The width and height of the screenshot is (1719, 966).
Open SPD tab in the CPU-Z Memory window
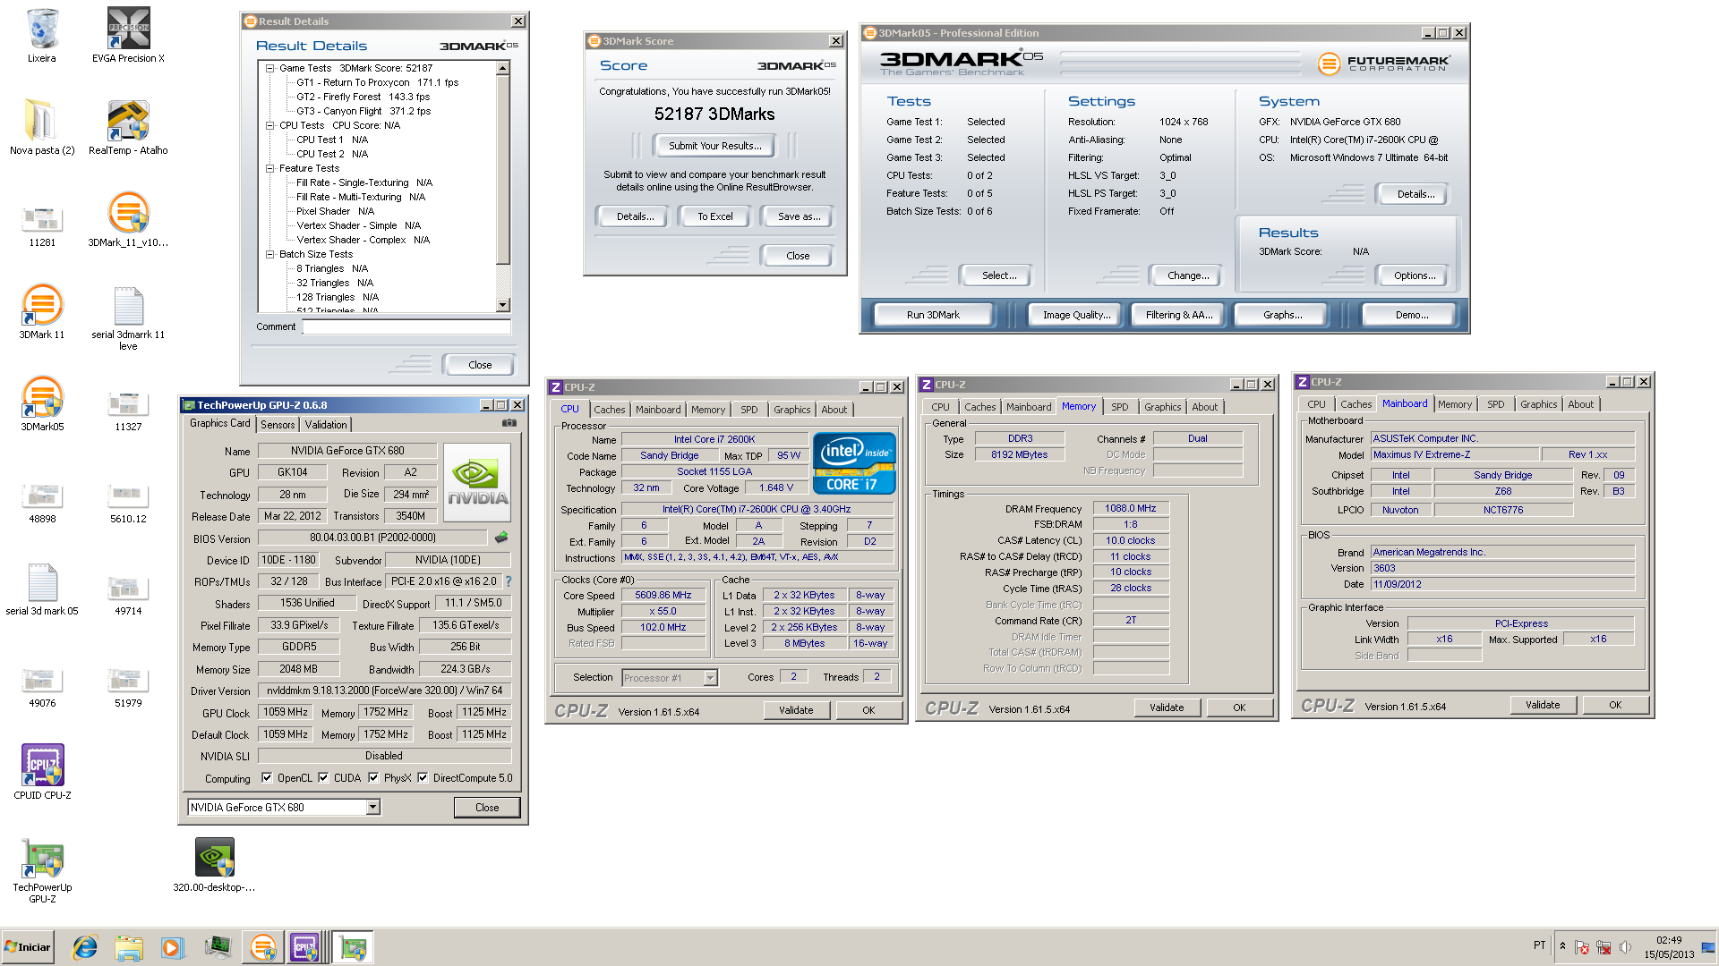1120,407
